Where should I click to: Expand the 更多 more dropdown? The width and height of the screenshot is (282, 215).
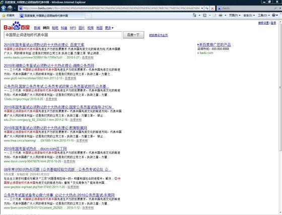pyautogui.click(x=109, y=28)
